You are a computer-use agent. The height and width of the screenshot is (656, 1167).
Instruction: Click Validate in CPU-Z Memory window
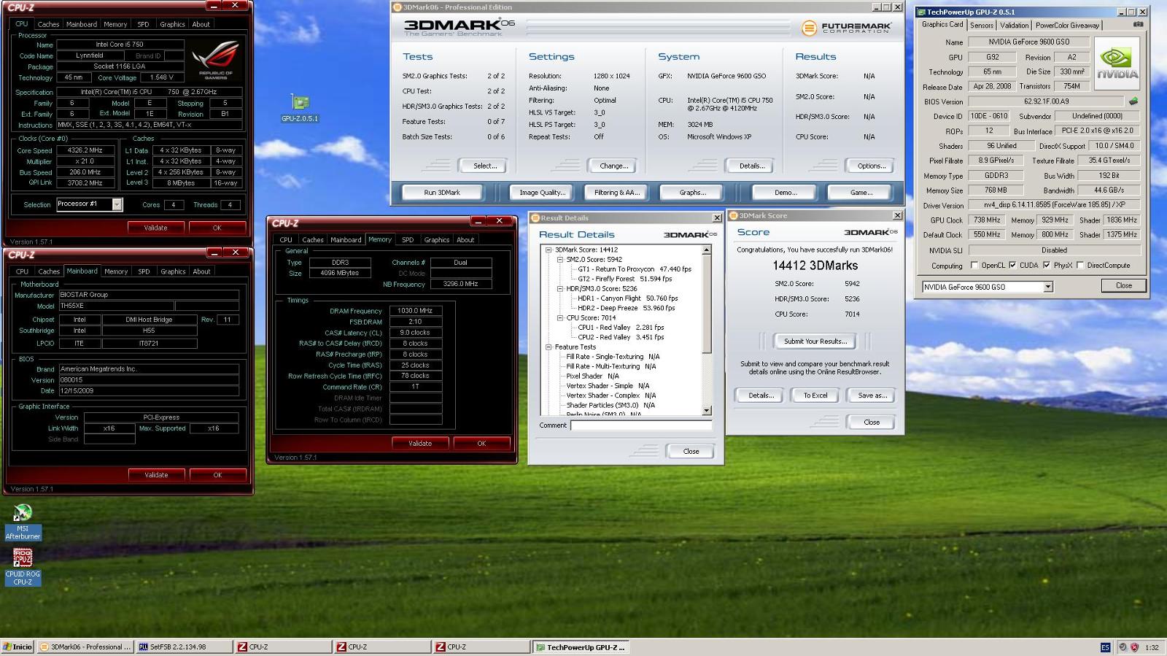(x=420, y=444)
